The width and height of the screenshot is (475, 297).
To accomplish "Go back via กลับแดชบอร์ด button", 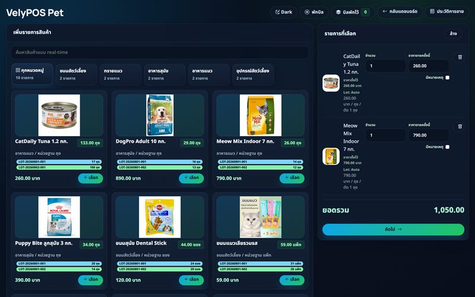I will tap(400, 12).
